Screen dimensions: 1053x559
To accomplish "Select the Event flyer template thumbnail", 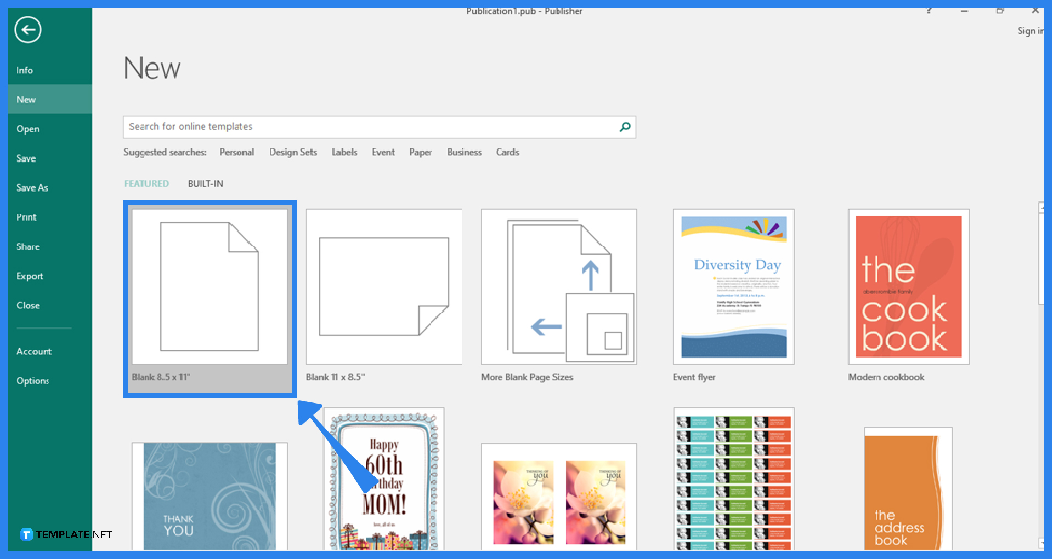I will click(733, 286).
